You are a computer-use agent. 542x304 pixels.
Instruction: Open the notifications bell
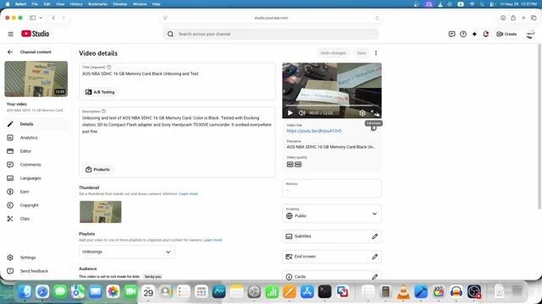click(x=486, y=34)
